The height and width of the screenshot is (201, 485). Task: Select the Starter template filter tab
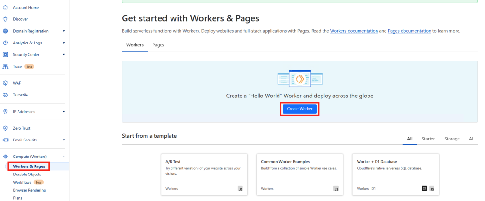[428, 139]
